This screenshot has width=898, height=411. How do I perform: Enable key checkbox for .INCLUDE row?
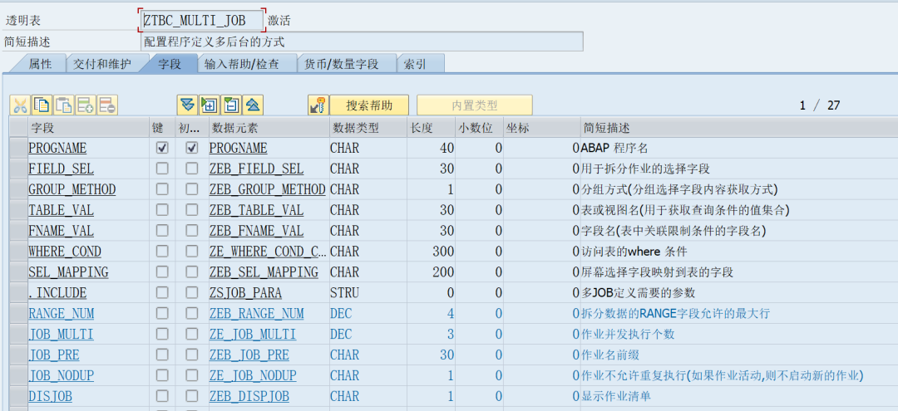click(x=162, y=292)
